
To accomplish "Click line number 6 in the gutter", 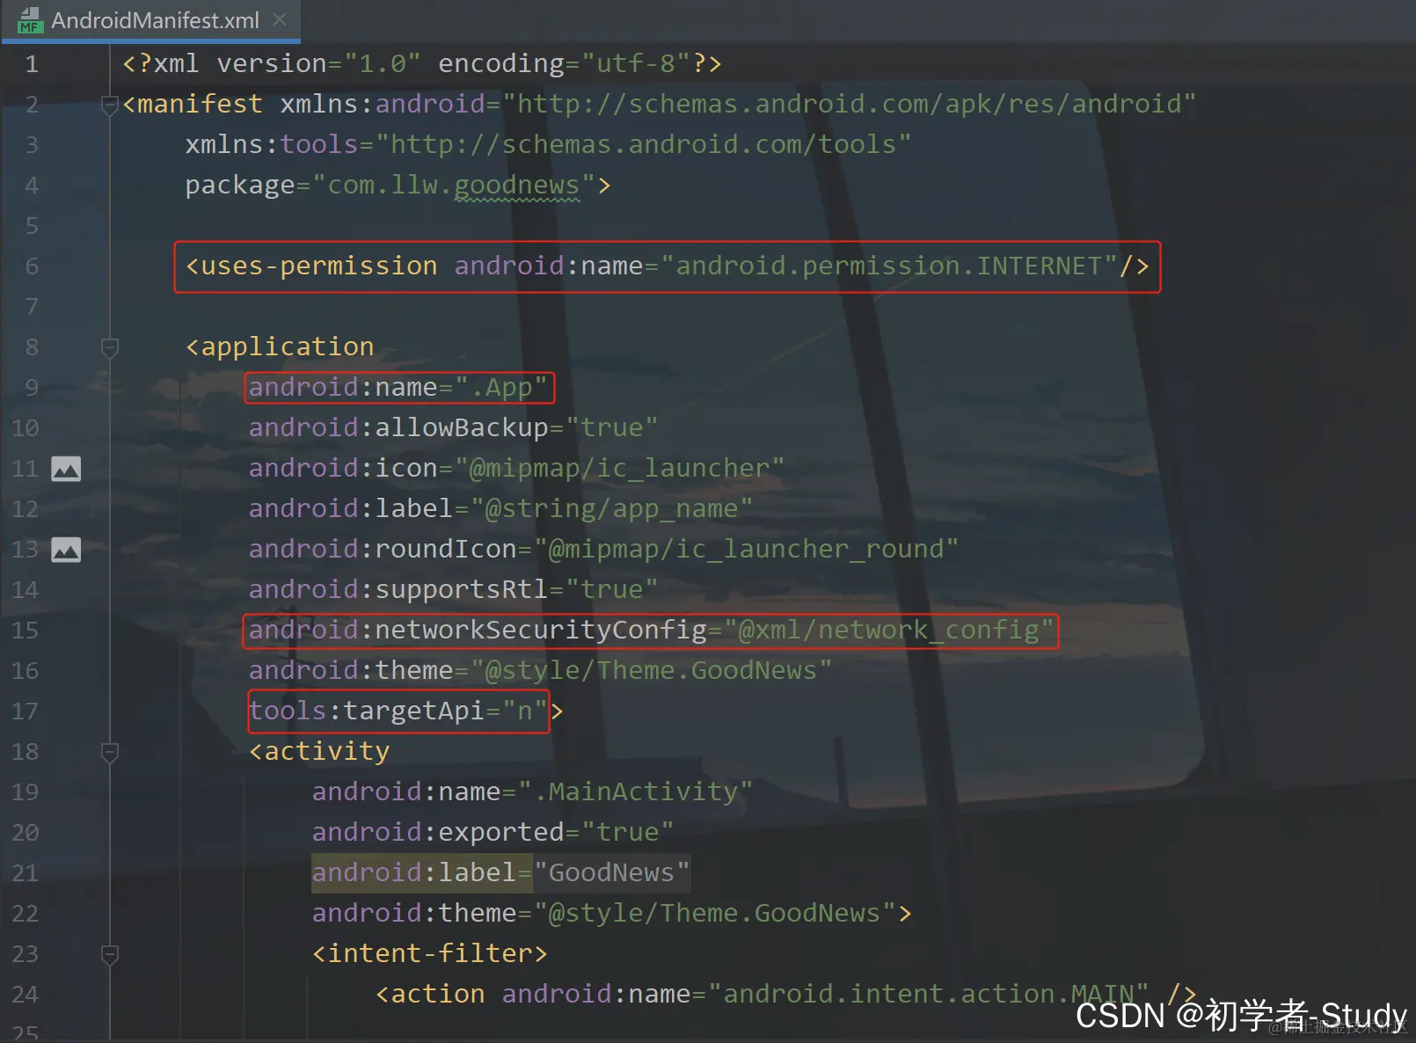I will [32, 266].
